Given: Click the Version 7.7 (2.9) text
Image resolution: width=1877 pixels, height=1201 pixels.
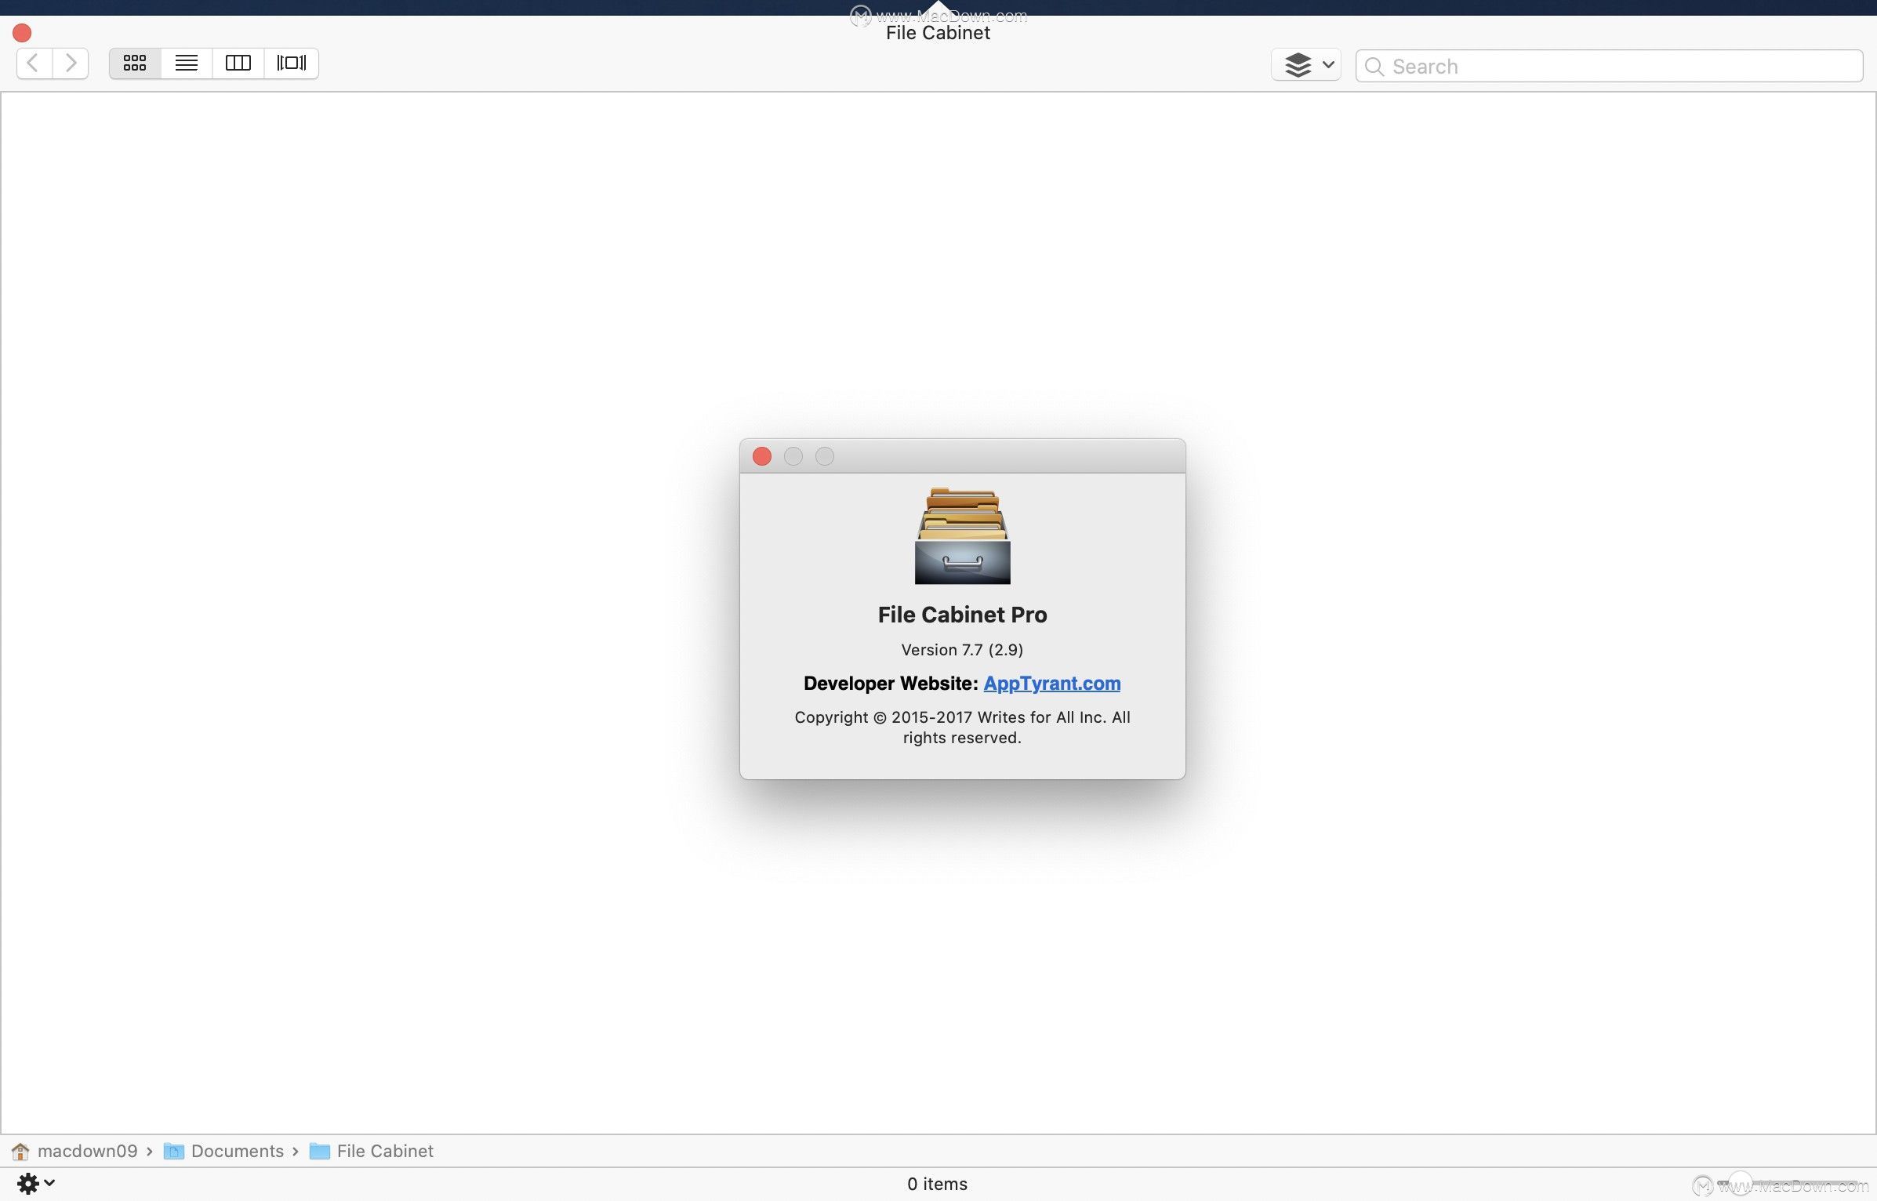Looking at the screenshot, I should tap(962, 650).
